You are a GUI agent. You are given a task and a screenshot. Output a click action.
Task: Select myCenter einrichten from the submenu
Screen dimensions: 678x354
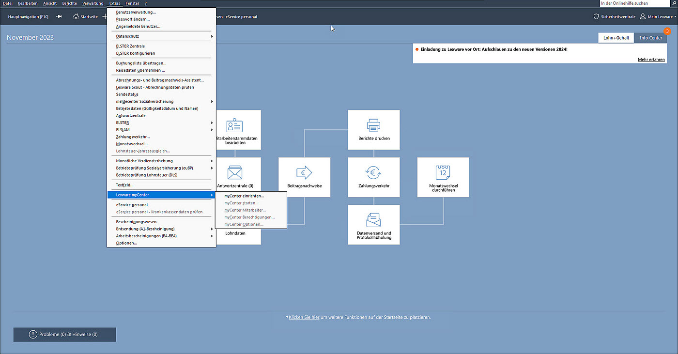(x=244, y=196)
